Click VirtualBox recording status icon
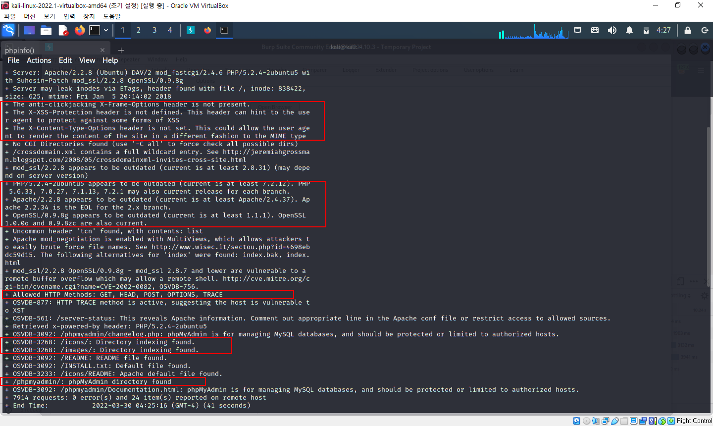713x426 pixels. coord(643,421)
